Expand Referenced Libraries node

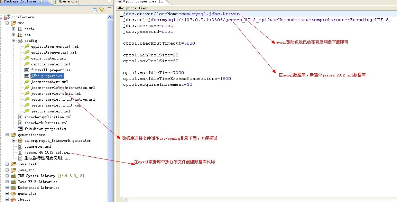[7, 187]
